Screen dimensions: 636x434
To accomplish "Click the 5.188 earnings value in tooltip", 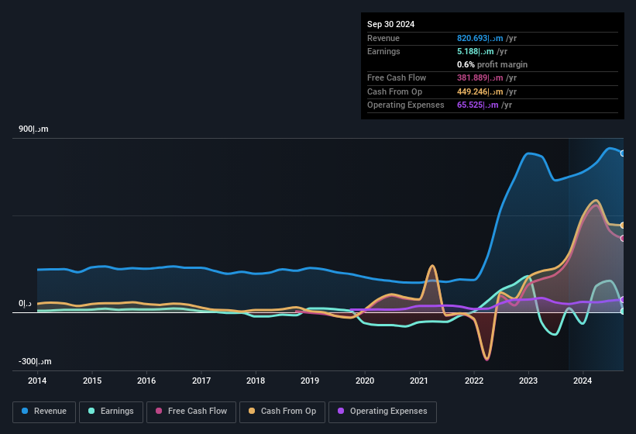I will [476, 51].
